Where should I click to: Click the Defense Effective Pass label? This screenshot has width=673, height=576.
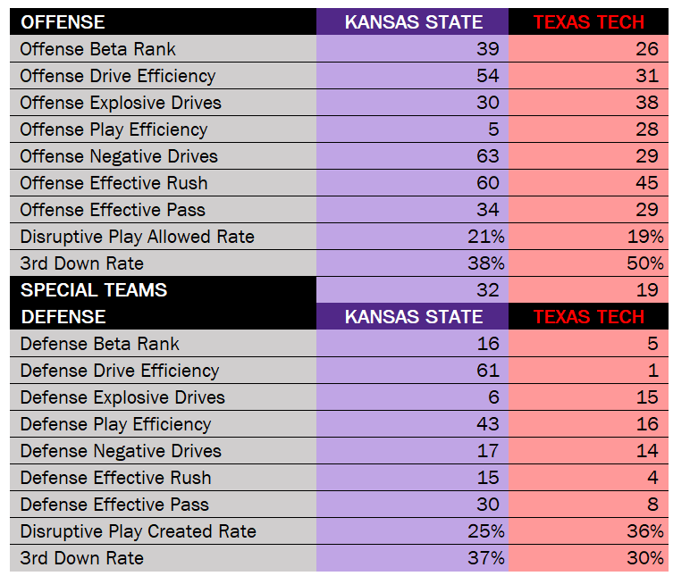pyautogui.click(x=114, y=505)
